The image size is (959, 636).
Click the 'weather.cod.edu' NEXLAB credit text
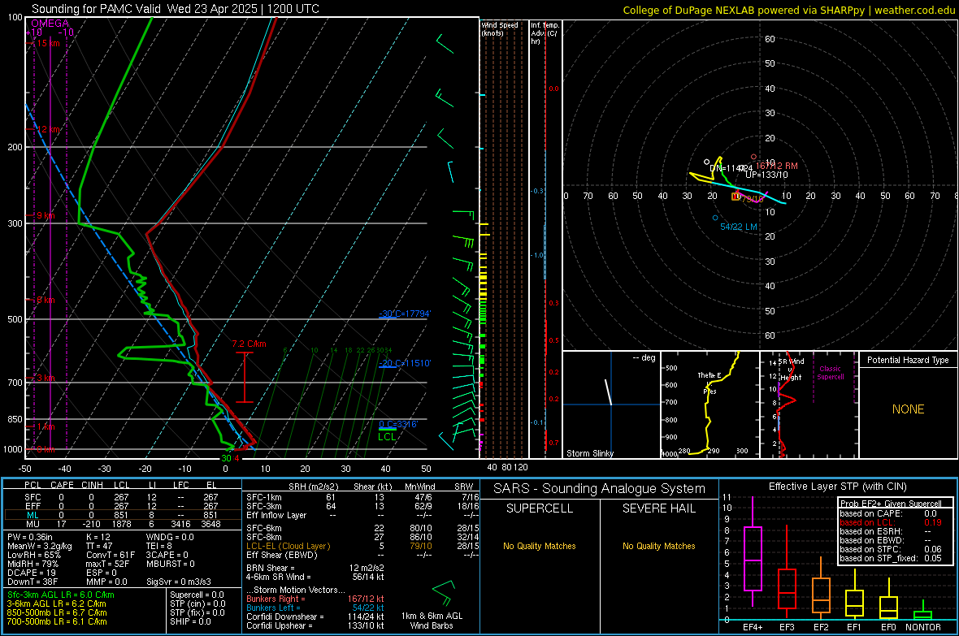(x=914, y=10)
